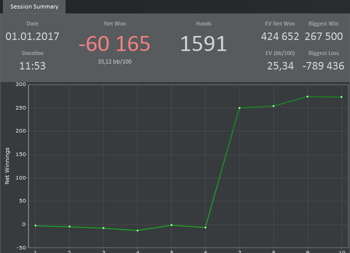This screenshot has height=253, width=350.
Task: Click the Net Winnings axis title
Action: (7, 166)
